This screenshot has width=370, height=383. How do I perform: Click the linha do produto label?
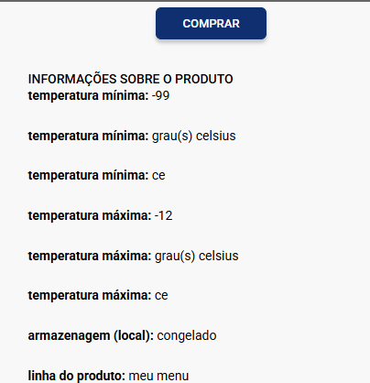77,376
